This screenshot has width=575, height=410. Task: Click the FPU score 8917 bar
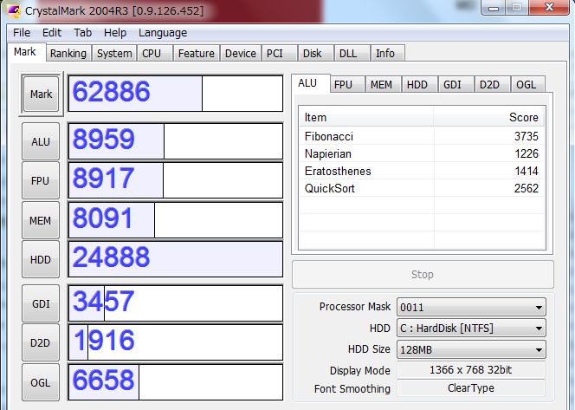(x=176, y=180)
